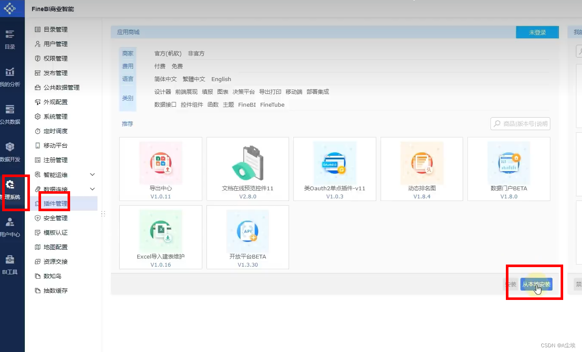
Task: Select the 函数 category
Action: (x=213, y=105)
